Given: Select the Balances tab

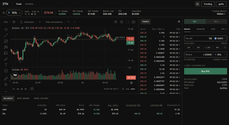Looking at the screenshot, I should tap(8, 98).
